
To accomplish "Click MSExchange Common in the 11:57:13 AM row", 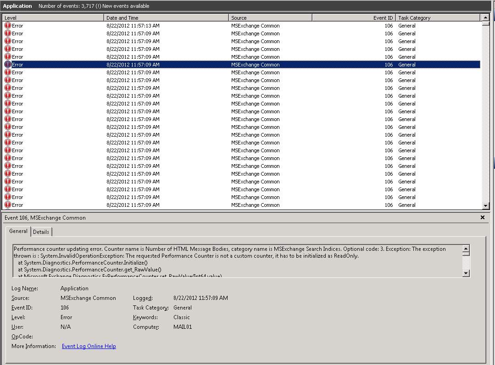I will point(255,26).
